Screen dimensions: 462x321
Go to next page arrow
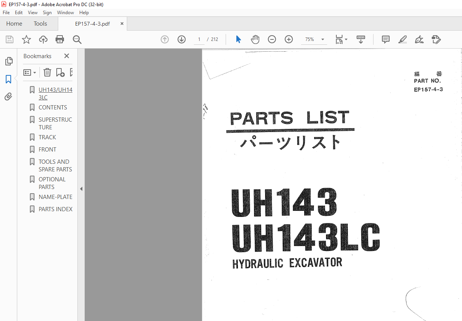click(182, 39)
